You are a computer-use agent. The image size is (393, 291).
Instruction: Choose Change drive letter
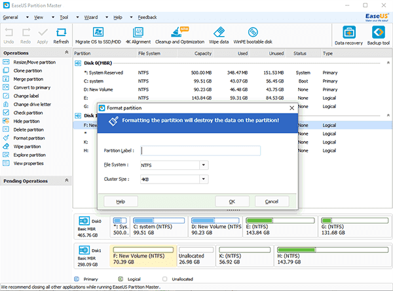pyautogui.click(x=27, y=104)
